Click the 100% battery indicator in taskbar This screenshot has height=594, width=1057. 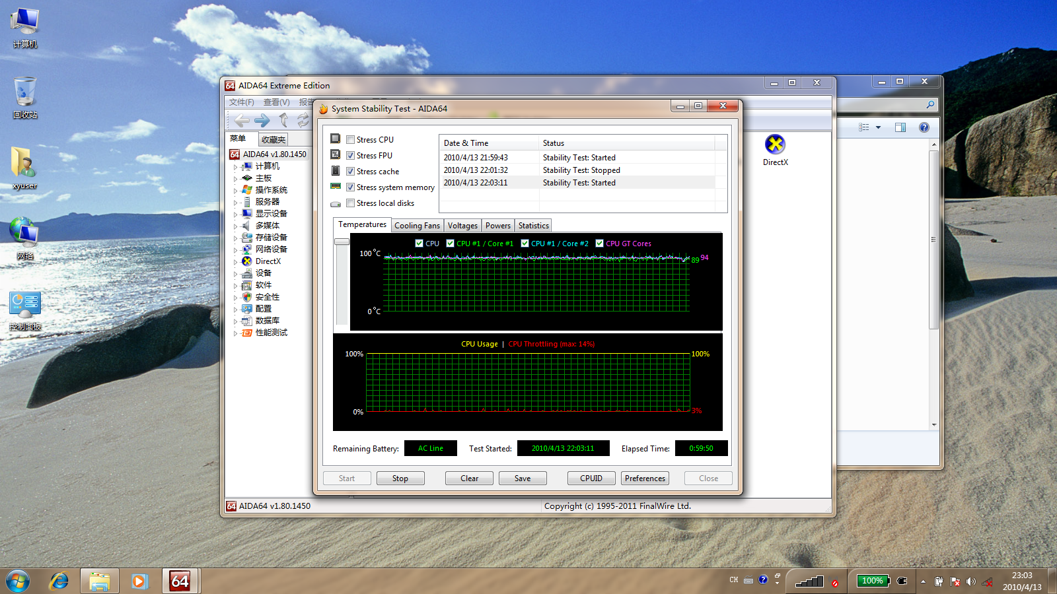click(x=873, y=581)
